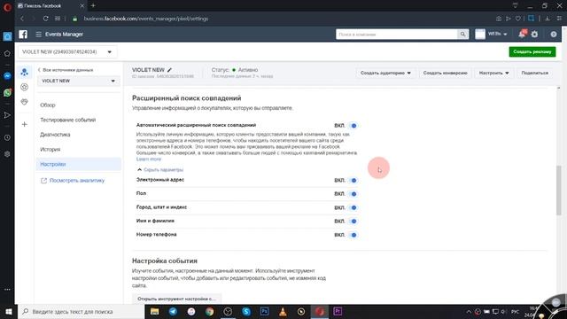
Task: Bookmark page with heart icon
Action: (x=517, y=19)
